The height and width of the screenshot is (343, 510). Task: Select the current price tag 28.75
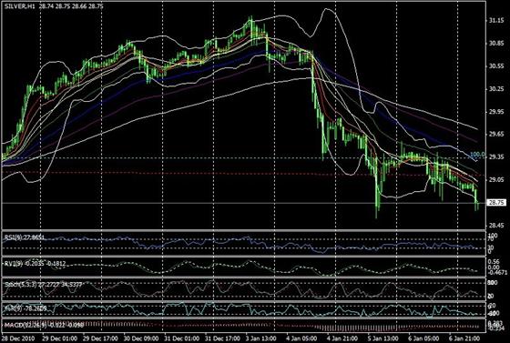point(496,203)
